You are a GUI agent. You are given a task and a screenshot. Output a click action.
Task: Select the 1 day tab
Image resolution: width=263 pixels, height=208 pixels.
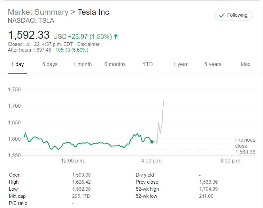(x=18, y=64)
